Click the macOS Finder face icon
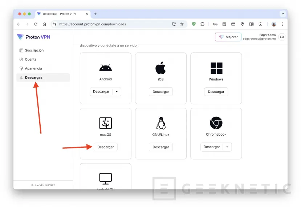 pyautogui.click(x=105, y=123)
